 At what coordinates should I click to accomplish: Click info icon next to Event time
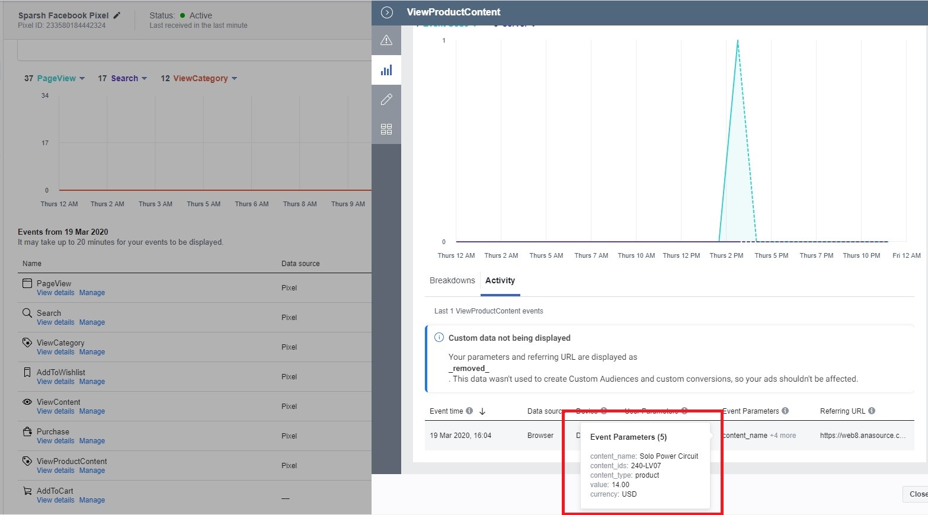469,411
